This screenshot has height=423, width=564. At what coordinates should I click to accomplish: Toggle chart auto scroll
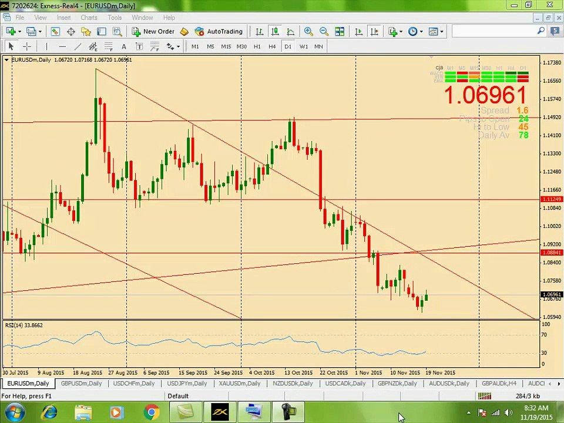coord(358,32)
